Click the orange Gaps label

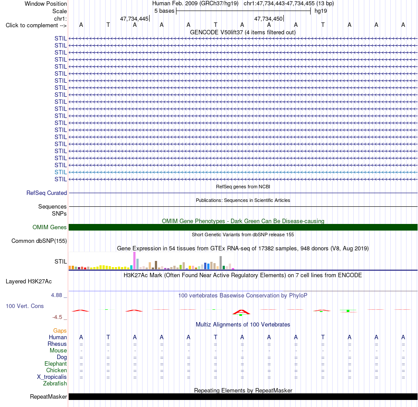tap(60, 330)
